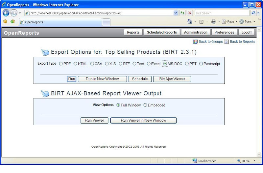
Task: Open a new blank tab
Action: pos(106,22)
